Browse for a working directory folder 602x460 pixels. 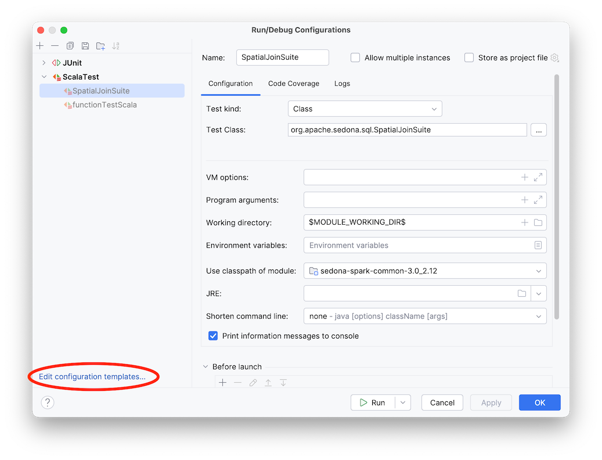click(538, 222)
